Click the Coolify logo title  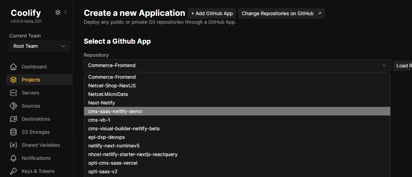[26, 13]
